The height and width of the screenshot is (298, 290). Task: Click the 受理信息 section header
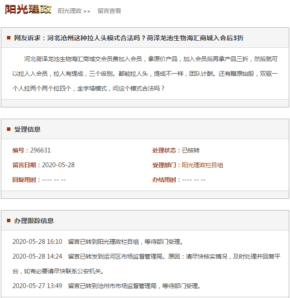tap(27, 130)
